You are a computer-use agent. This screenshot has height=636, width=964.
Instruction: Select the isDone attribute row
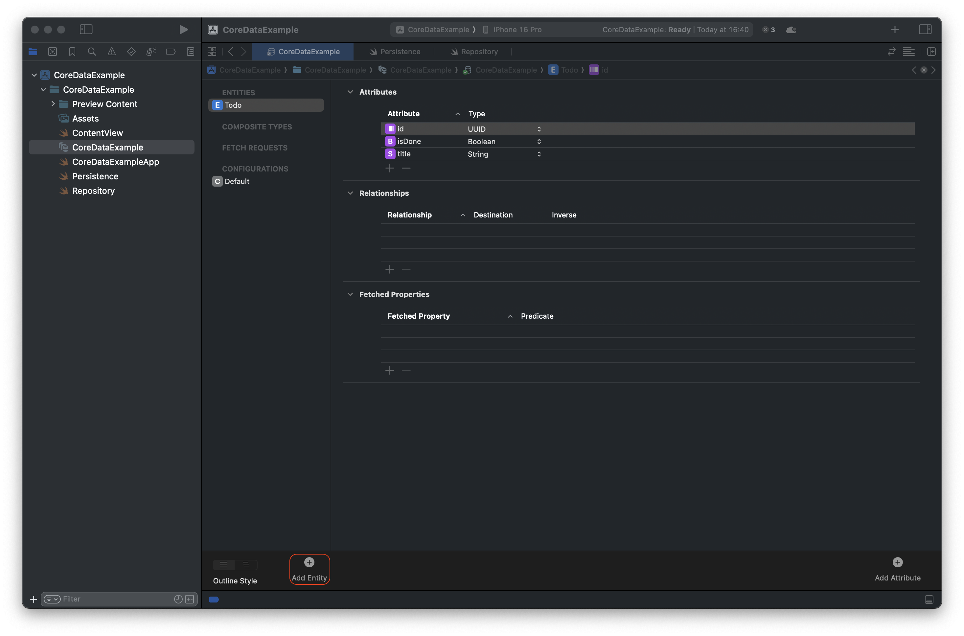[648, 141]
